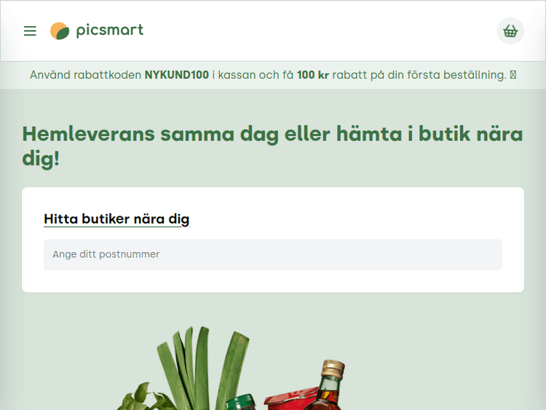Click the 'Hitta butiker nära dig' heading
The width and height of the screenshot is (546, 410).
[x=116, y=219]
